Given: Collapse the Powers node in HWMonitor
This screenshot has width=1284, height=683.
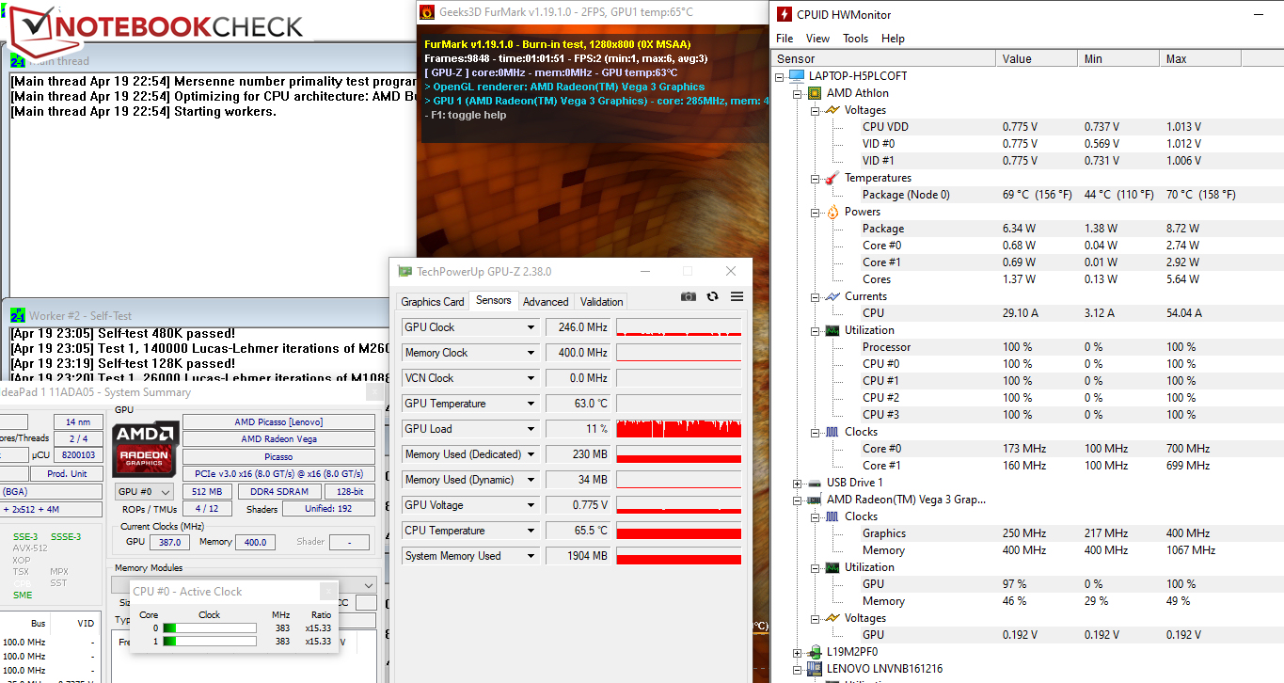Looking at the screenshot, I should pyautogui.click(x=815, y=212).
